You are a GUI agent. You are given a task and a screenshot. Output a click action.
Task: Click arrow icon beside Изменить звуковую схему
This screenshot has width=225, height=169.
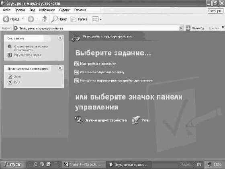(76, 72)
